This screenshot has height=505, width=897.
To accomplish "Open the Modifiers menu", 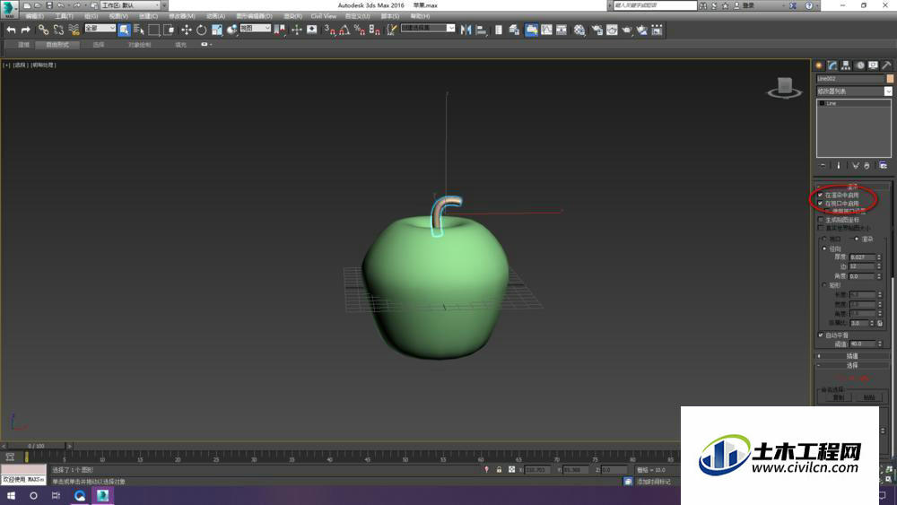I will point(182,16).
